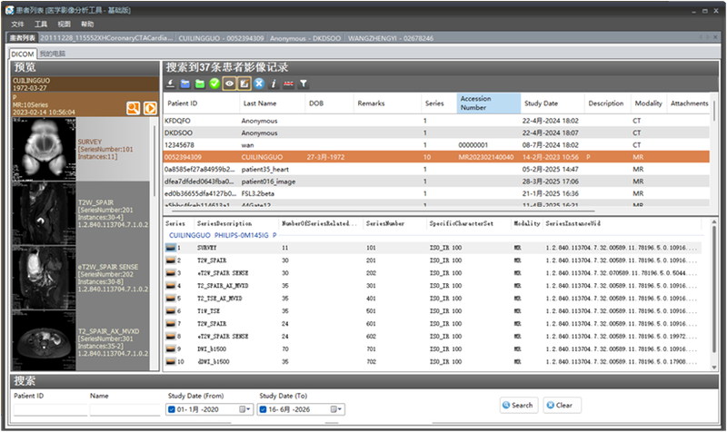727x432 pixels.
Task: Click series icon for row 8 eT2W_SPAIR SENSE
Action: pyautogui.click(x=171, y=336)
